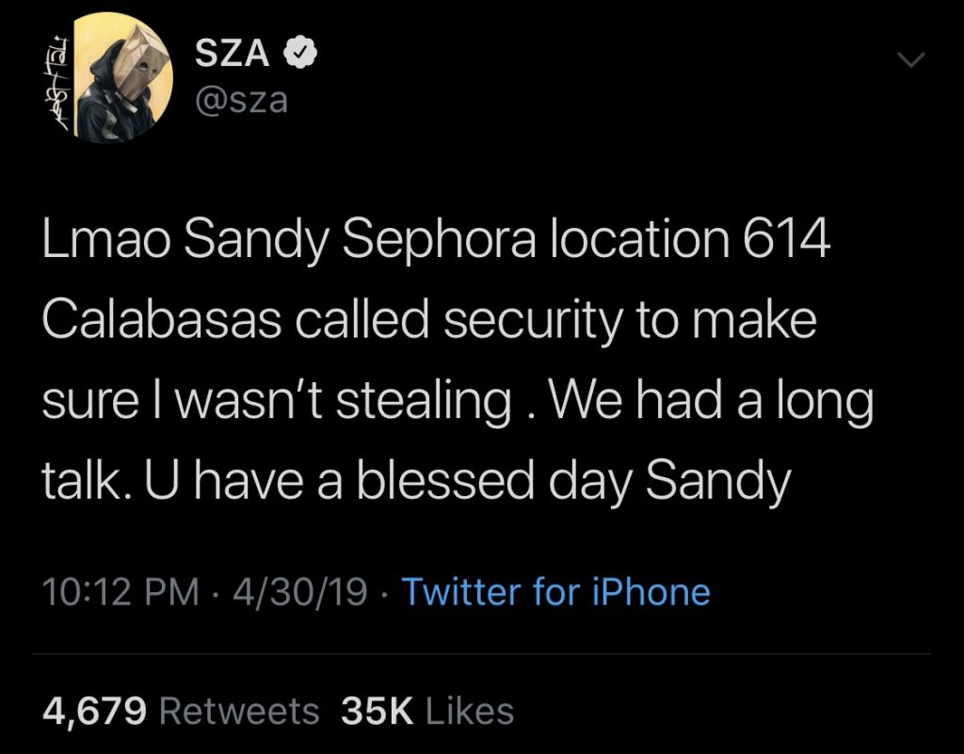Click the word stealing in the tweet
This screenshot has height=754, width=964.
pos(424,402)
